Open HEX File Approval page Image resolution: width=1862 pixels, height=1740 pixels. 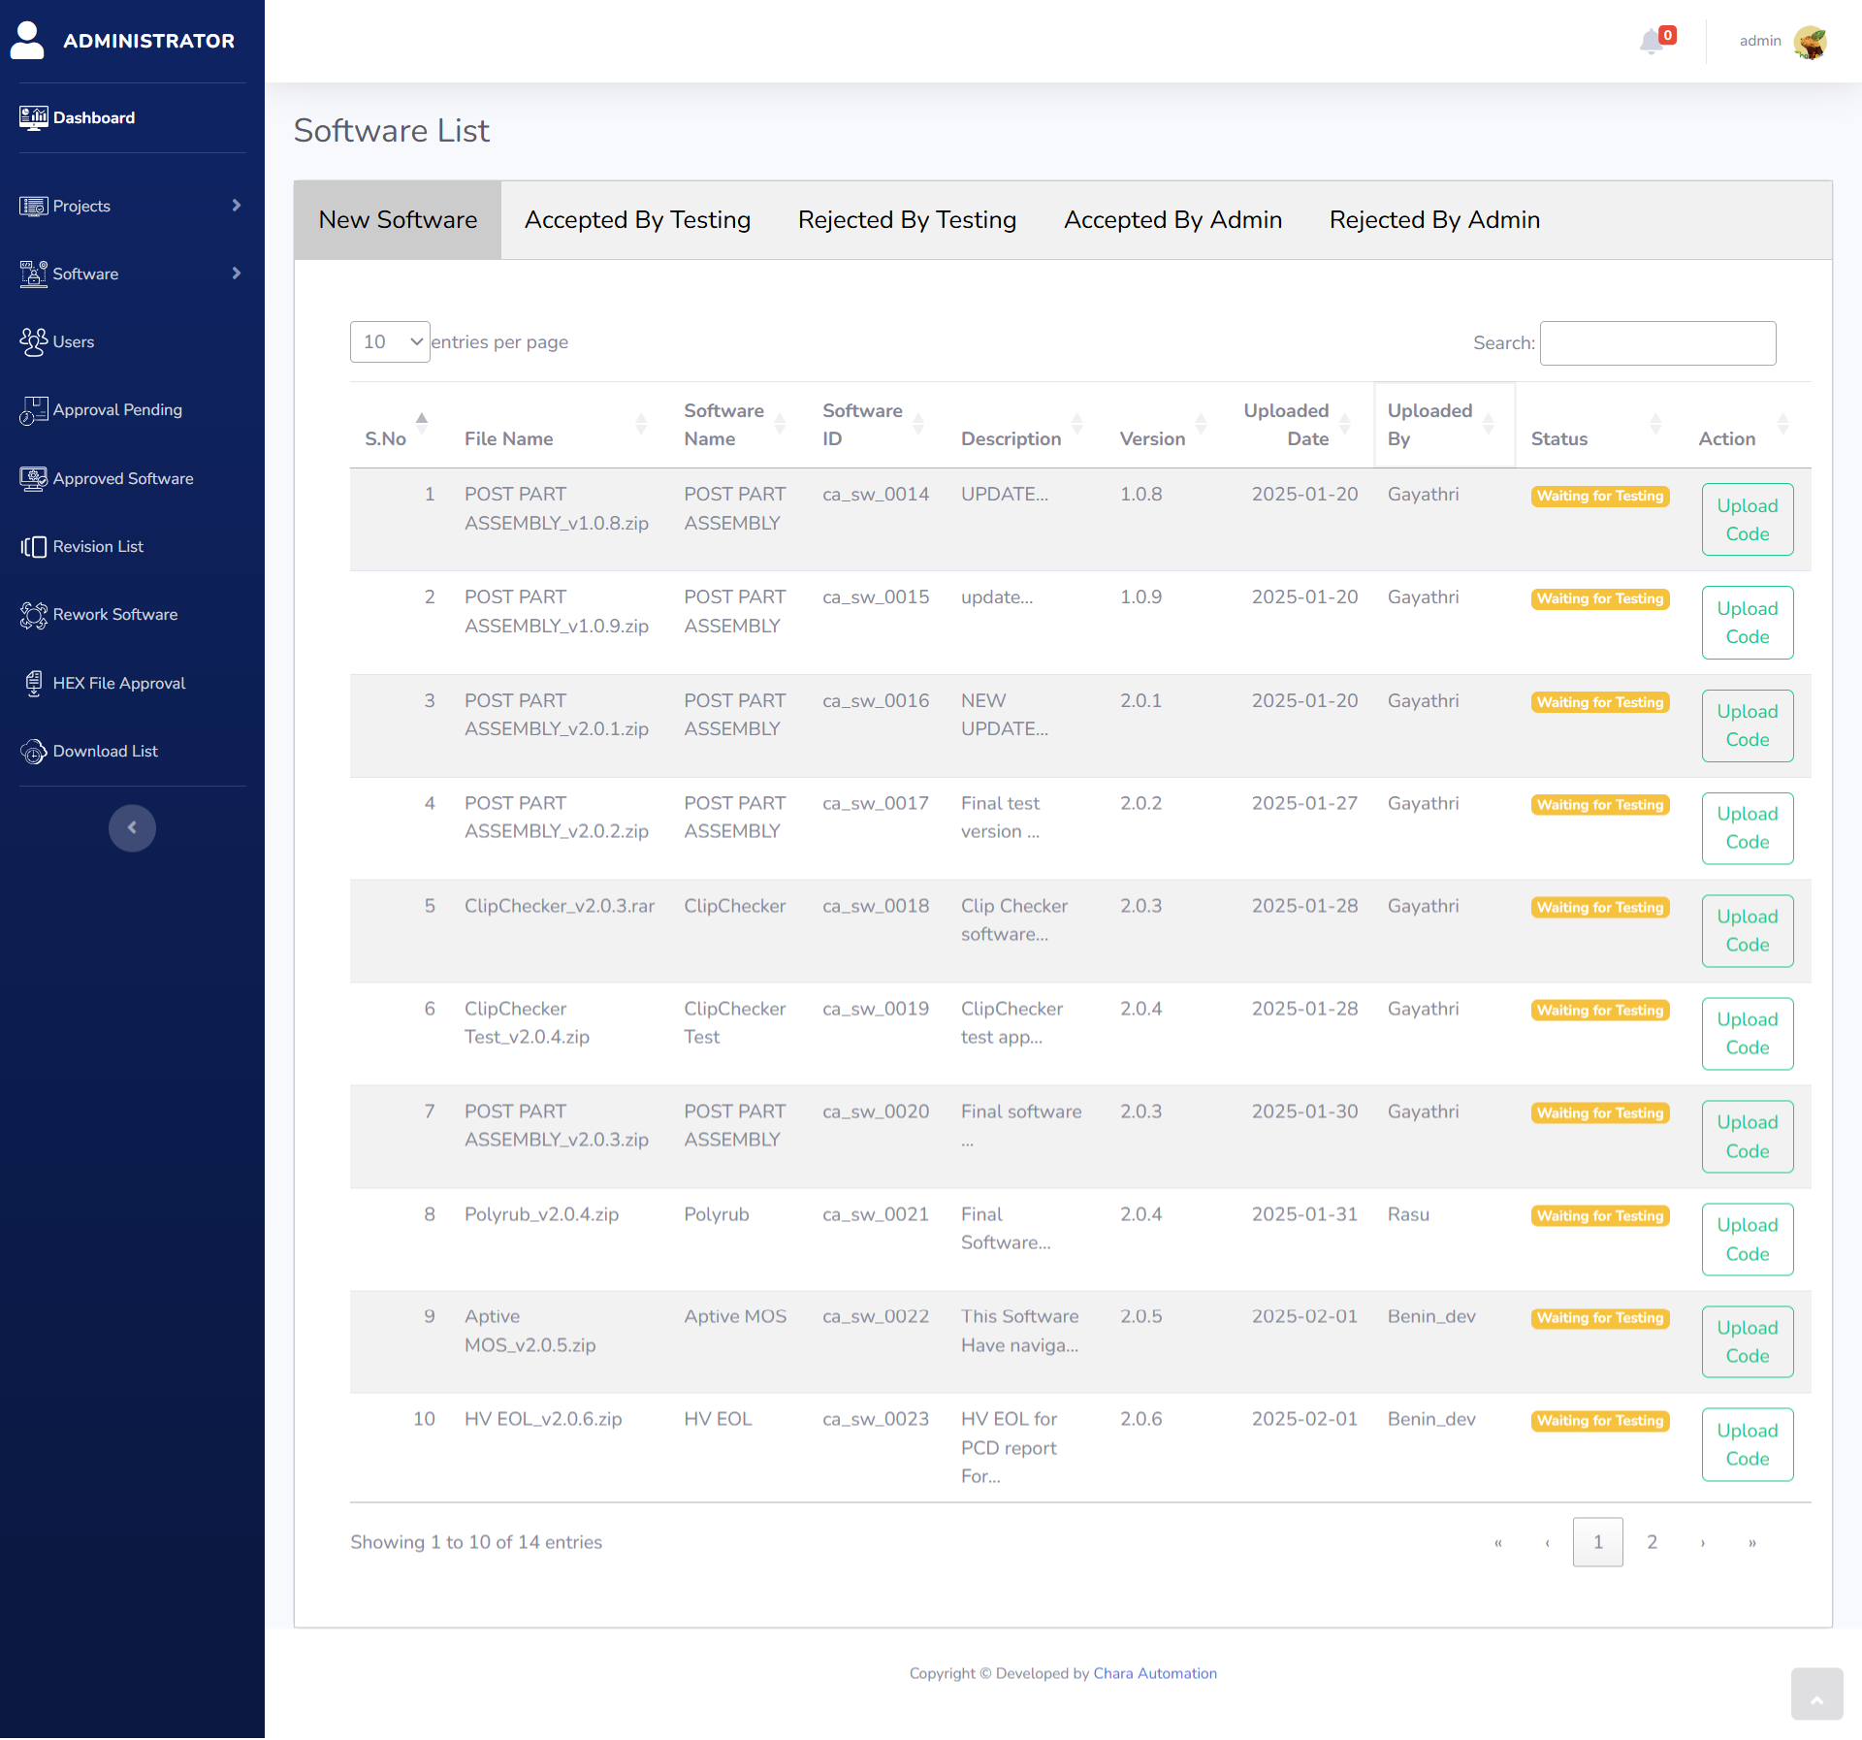(x=118, y=684)
